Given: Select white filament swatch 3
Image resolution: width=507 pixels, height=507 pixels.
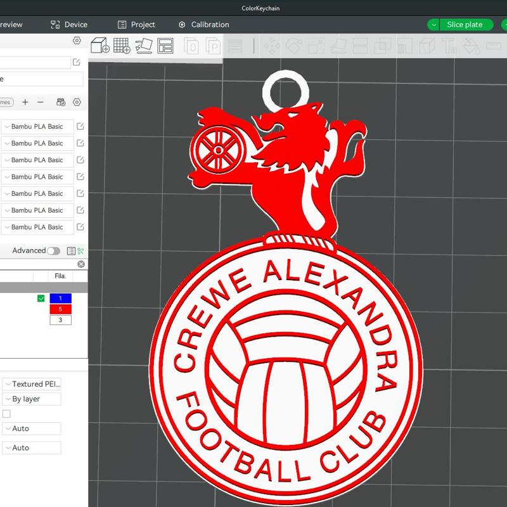Looking at the screenshot, I should click(x=60, y=320).
